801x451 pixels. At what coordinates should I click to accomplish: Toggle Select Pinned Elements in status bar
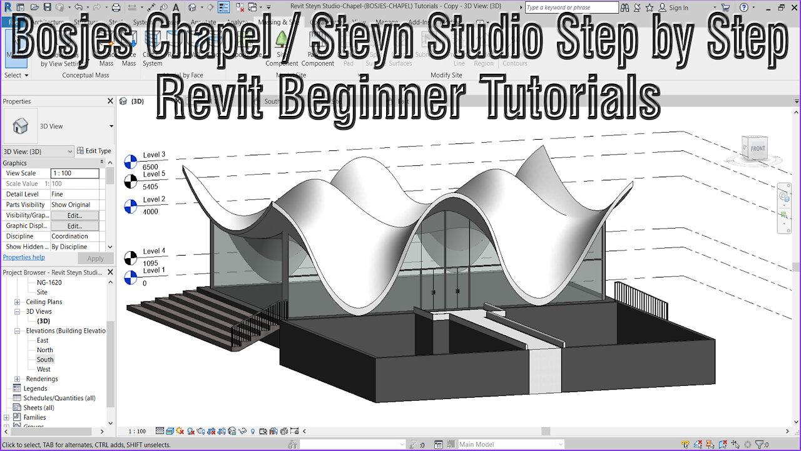pos(710,444)
